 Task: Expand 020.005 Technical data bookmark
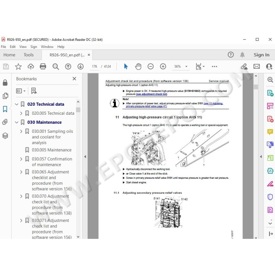pyautogui.click(x=21, y=113)
